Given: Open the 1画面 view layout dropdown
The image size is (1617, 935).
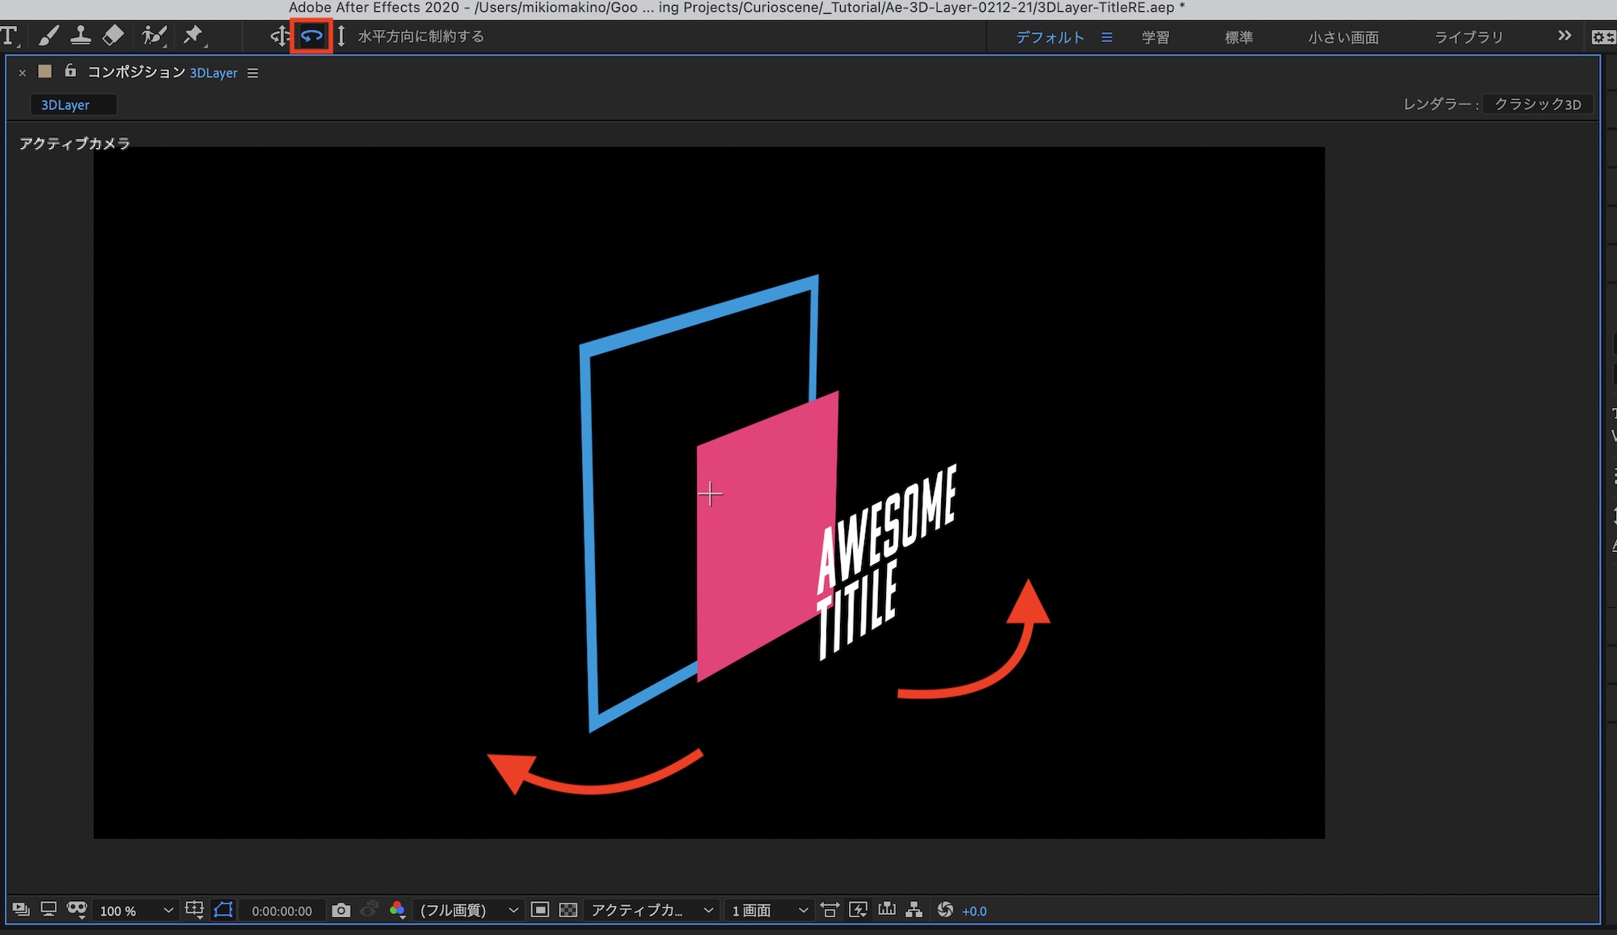Looking at the screenshot, I should coord(769,911).
